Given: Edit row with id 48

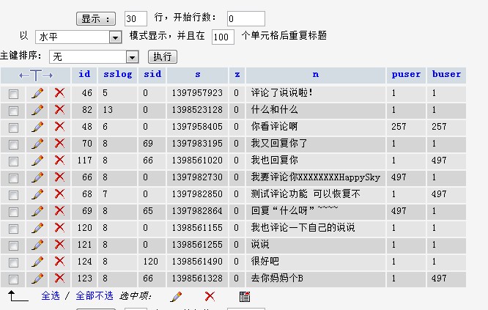Looking at the screenshot, I should click(37, 127).
